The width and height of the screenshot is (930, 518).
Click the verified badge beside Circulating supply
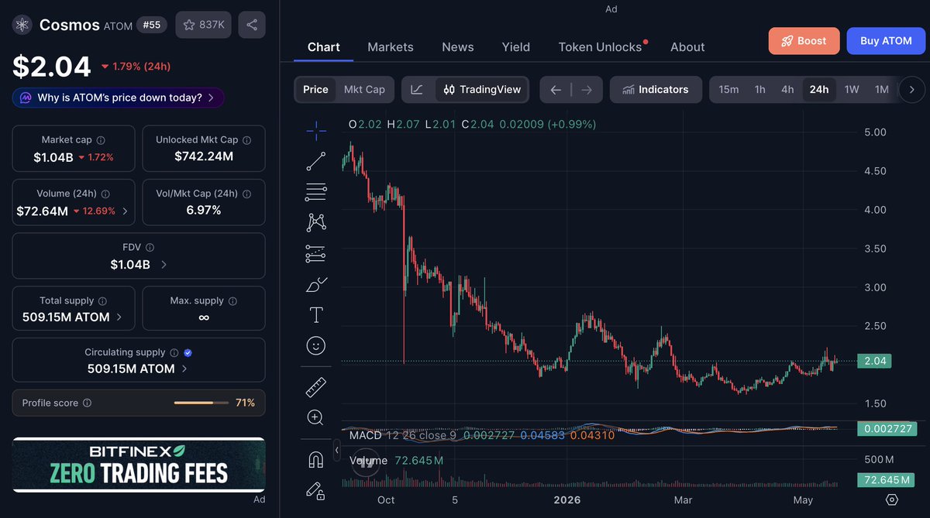coord(188,352)
